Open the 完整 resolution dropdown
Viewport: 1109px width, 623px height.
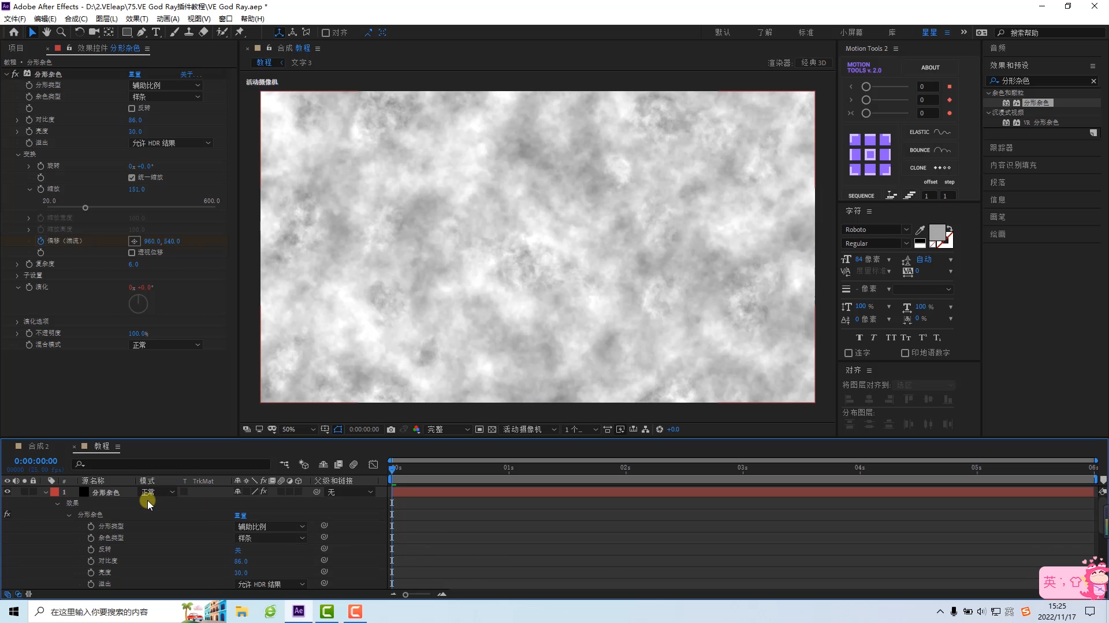pos(448,429)
